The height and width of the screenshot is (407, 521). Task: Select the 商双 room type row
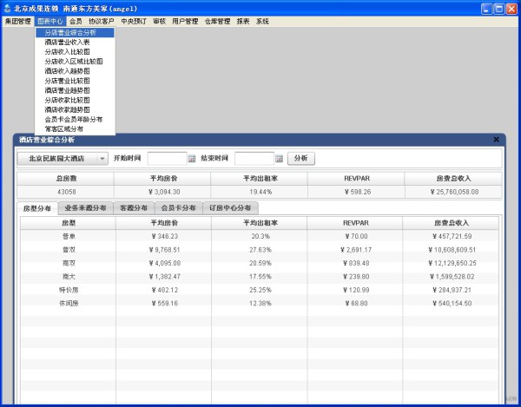tap(259, 263)
